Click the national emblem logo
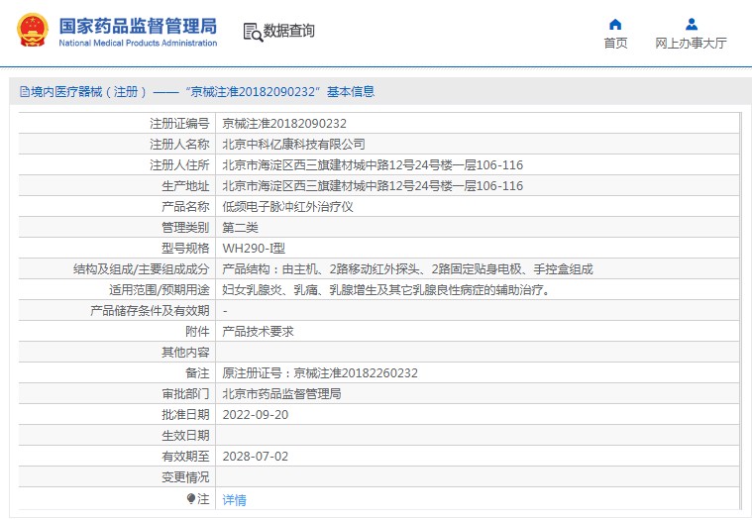Viewport: 752px width, 520px height. 33,30
